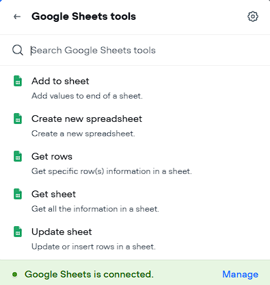Select the Add to sheet tool

(135, 88)
